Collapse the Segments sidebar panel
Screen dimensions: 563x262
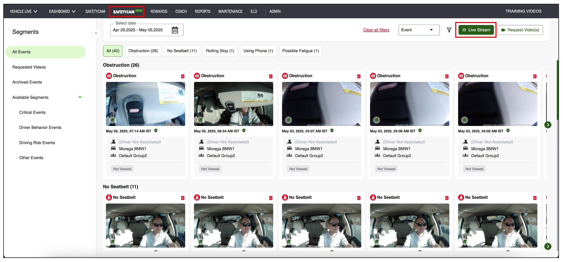(x=96, y=33)
